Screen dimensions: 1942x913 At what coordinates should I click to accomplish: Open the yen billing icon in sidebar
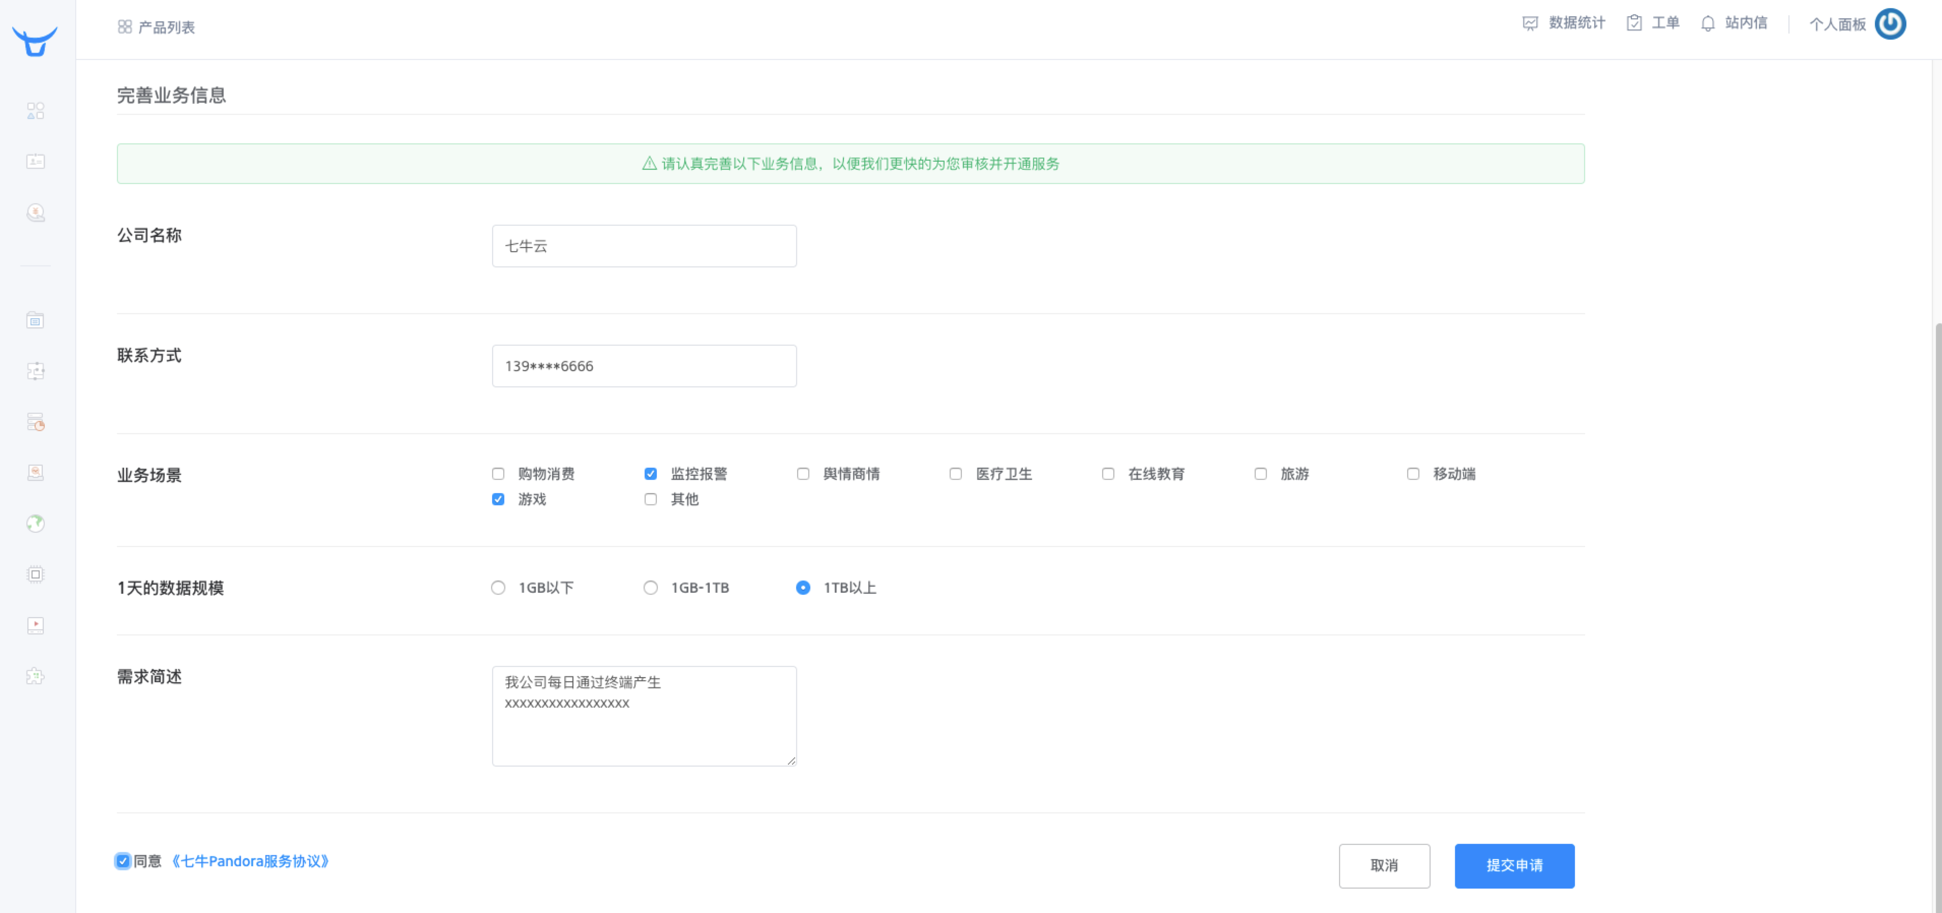(36, 212)
